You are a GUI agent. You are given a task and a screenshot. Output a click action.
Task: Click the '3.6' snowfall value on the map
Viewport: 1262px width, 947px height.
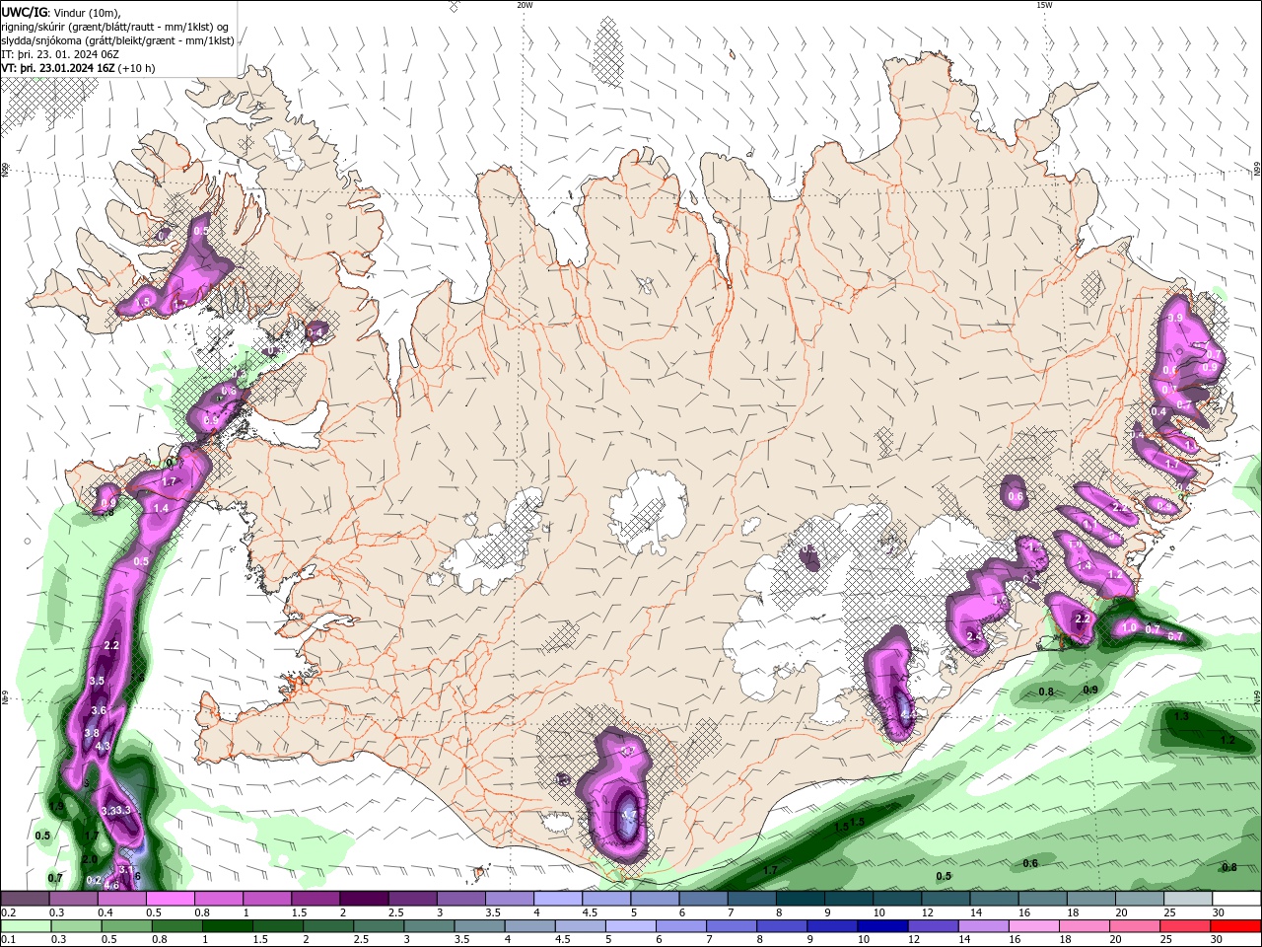tap(99, 710)
